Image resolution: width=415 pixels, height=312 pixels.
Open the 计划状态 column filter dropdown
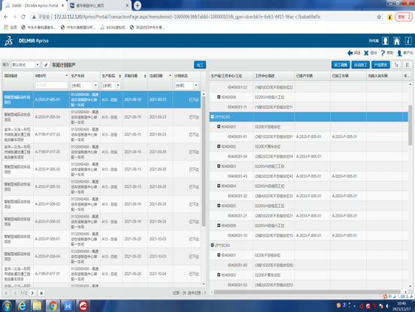click(186, 85)
